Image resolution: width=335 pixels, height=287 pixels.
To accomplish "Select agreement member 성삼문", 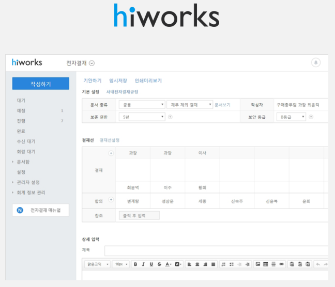I will [x=167, y=201].
